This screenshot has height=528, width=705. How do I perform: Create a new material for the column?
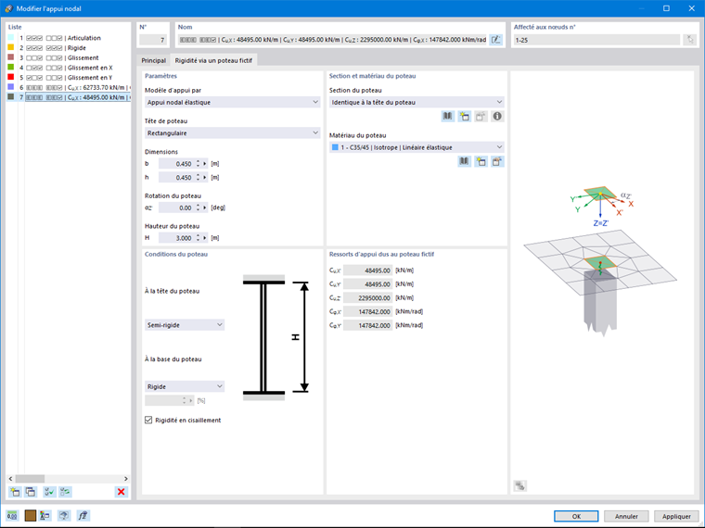tap(481, 161)
